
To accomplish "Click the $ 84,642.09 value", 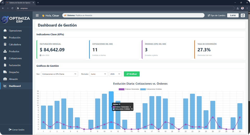I will [52, 50].
